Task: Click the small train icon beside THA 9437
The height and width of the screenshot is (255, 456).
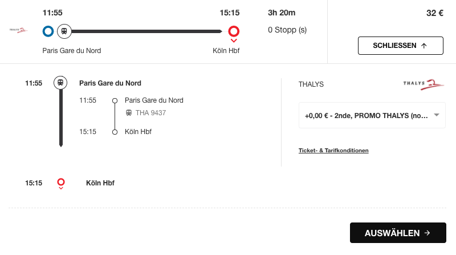Action: click(129, 112)
